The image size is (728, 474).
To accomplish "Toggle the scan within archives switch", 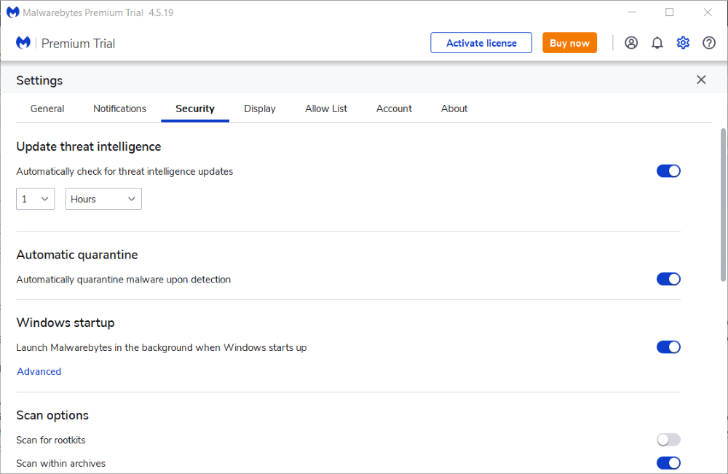I will pos(668,463).
